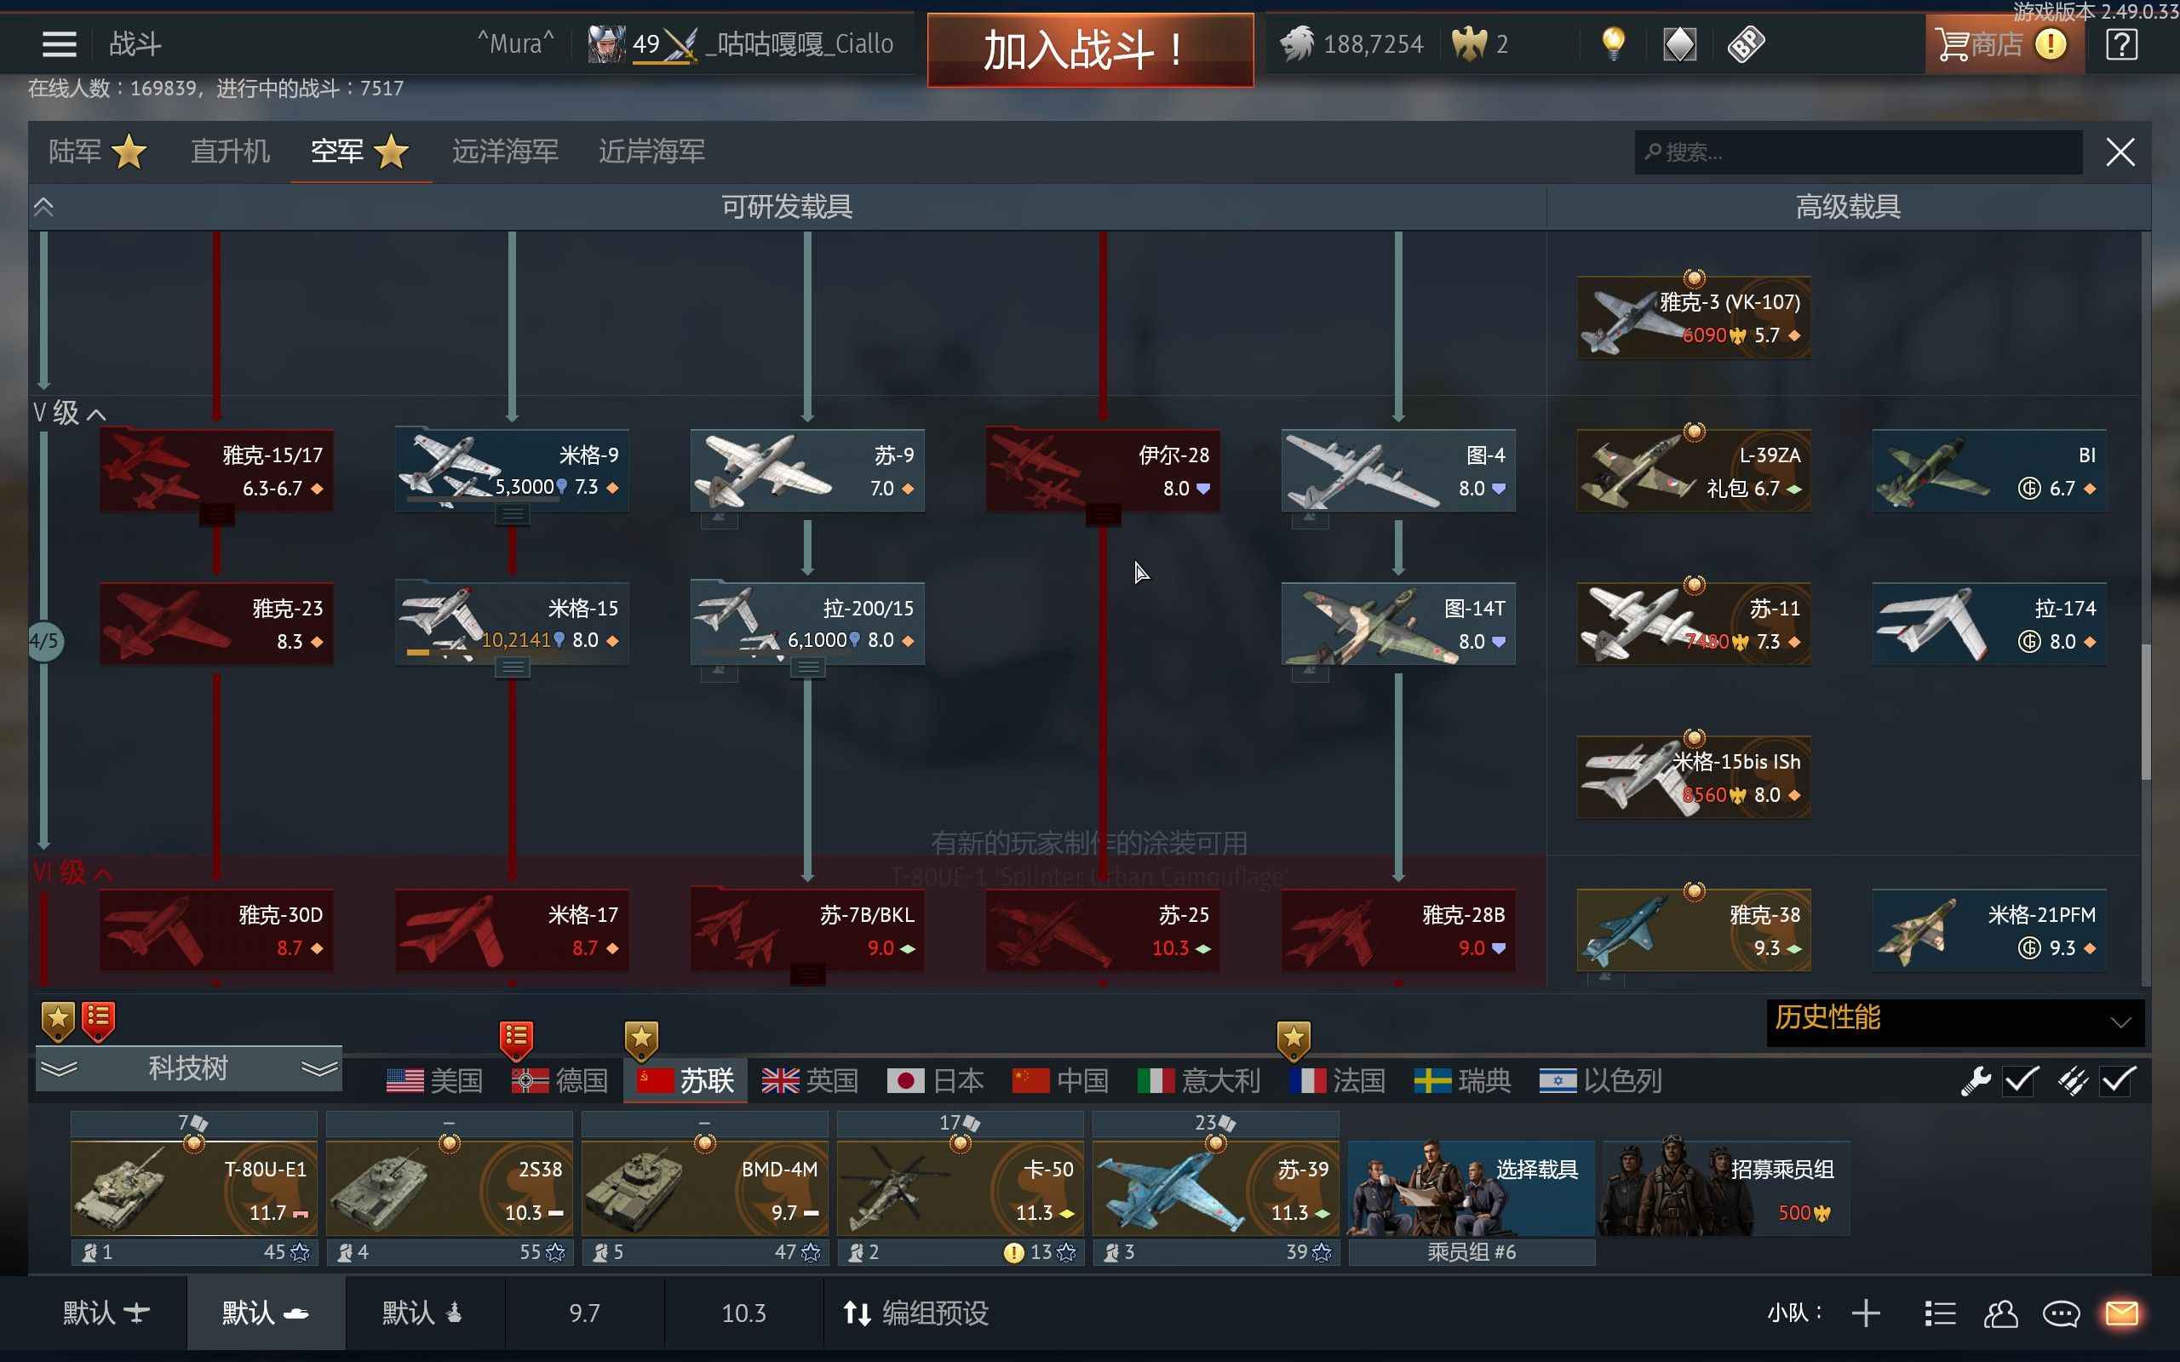Open the chat bubble icon
This screenshot has height=1362, width=2180.
point(2061,1313)
